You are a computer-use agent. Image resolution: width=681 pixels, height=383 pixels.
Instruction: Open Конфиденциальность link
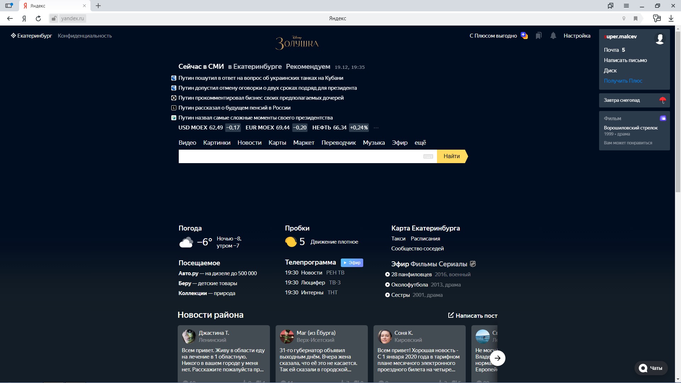tap(85, 36)
